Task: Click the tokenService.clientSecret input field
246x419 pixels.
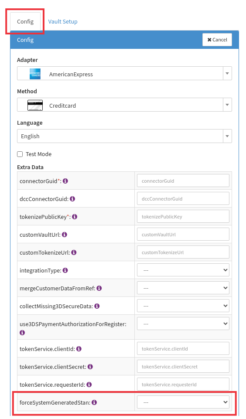Action: (x=183, y=367)
